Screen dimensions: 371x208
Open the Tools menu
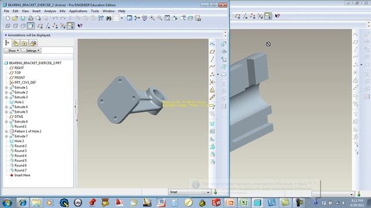(x=94, y=11)
